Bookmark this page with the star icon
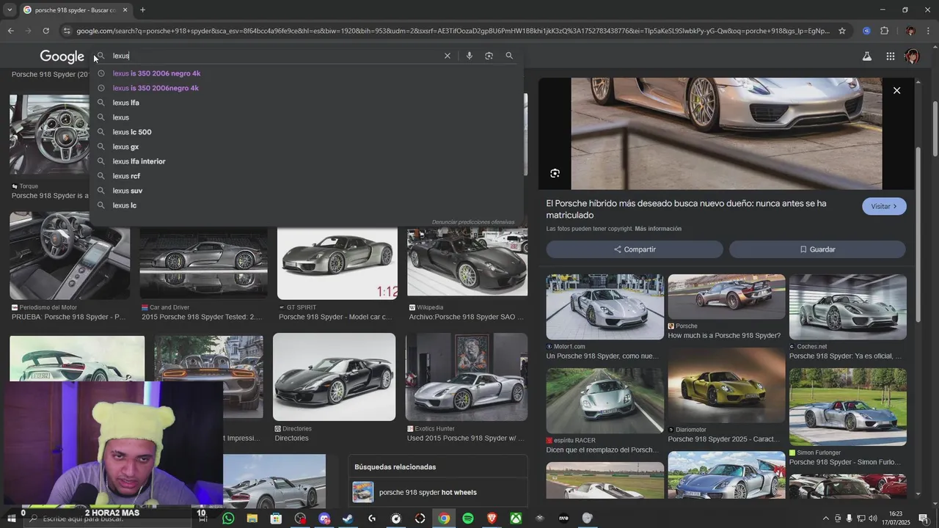939x528 pixels. point(842,31)
